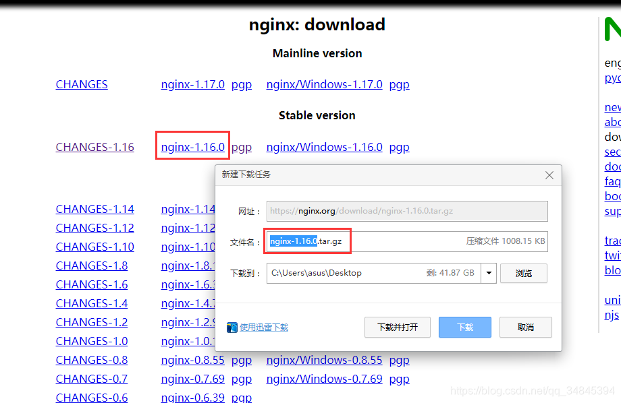Open CHANGES-0.6 link

(x=92, y=398)
